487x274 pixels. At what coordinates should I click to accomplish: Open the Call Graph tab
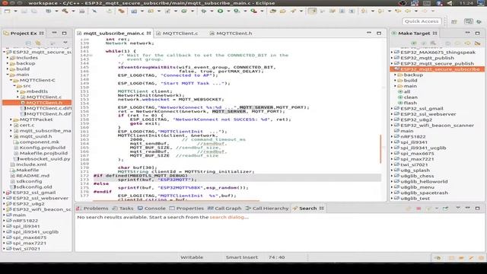224,209
